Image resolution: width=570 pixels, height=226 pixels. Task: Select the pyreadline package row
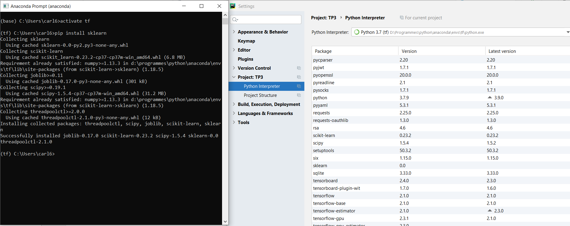tap(441, 82)
